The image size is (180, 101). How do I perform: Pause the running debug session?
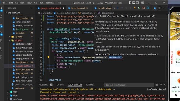[x=118, y=8]
